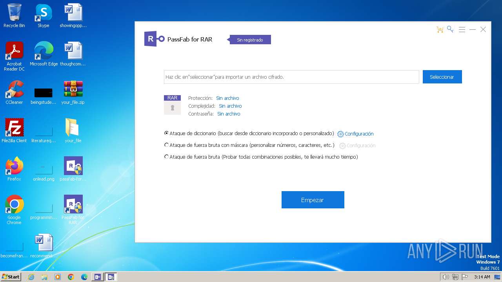Click the Empezar button
This screenshot has height=282, width=502.
click(313, 200)
